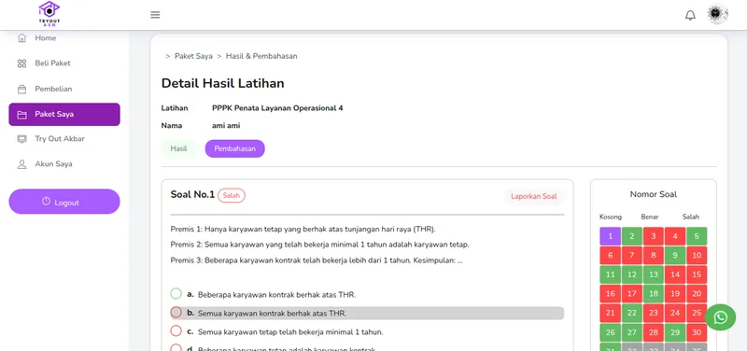Screen dimensions: 747x351
Task: Jump to question number 5
Action: pos(697,236)
